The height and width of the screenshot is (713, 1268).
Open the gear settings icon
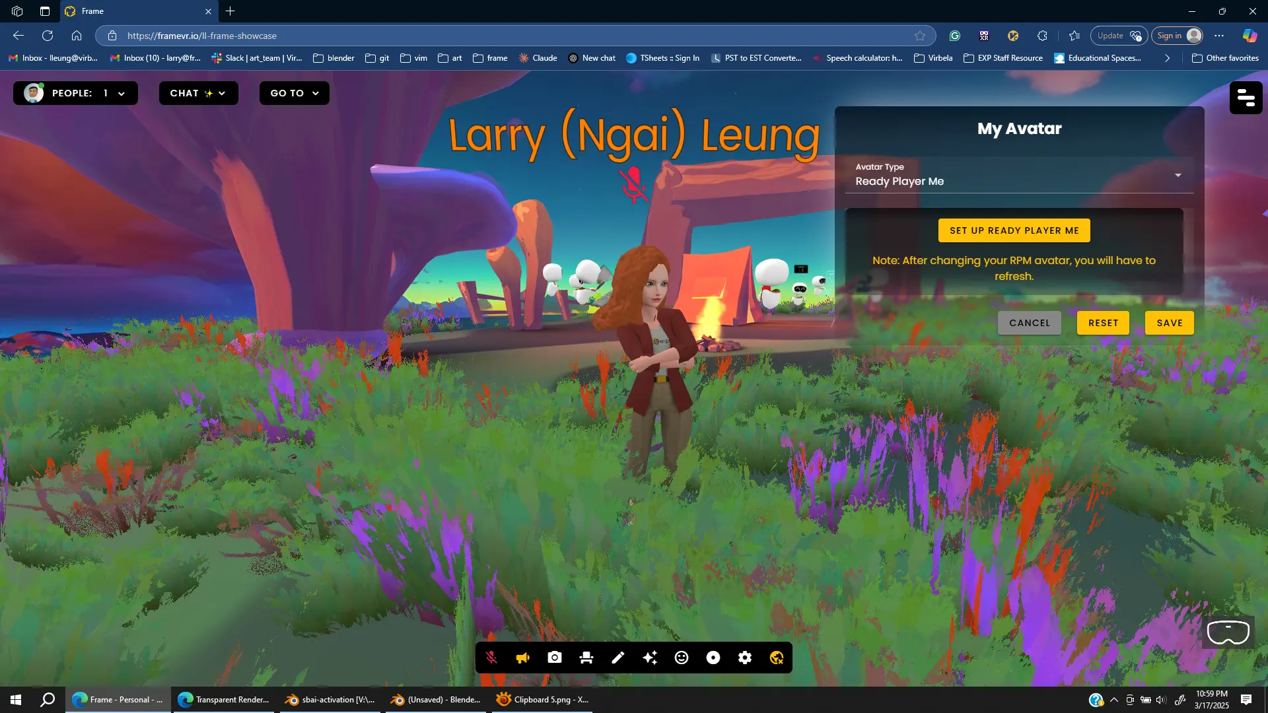tap(745, 658)
